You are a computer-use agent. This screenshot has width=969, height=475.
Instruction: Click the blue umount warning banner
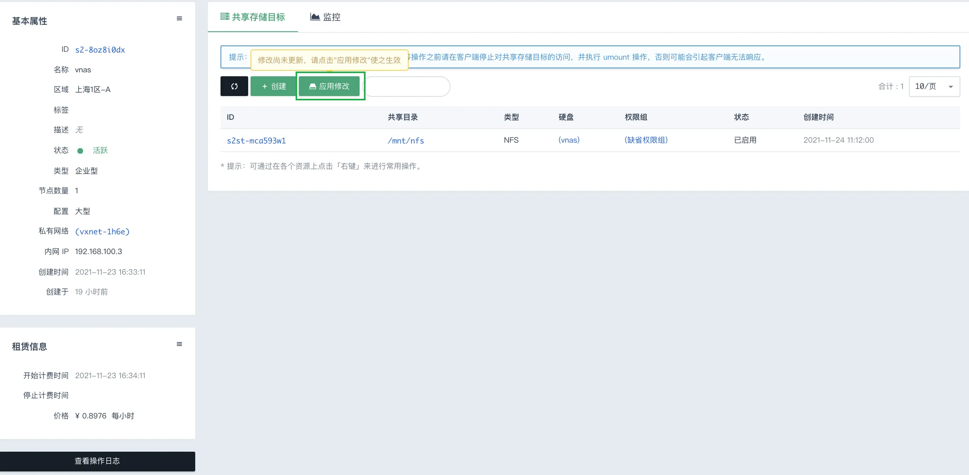[590, 57]
